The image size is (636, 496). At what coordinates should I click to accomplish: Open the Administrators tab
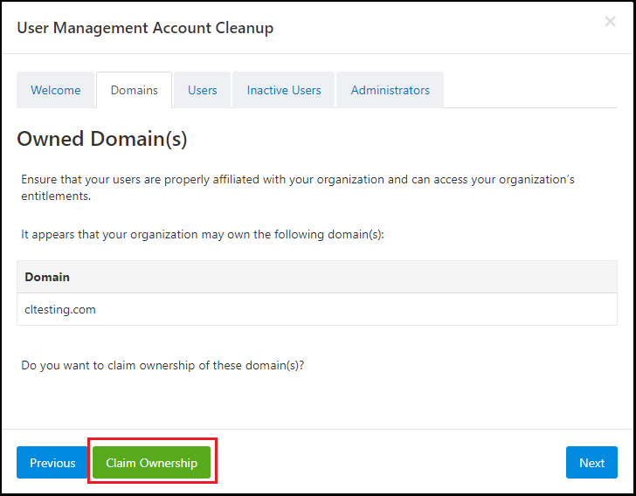click(x=391, y=90)
